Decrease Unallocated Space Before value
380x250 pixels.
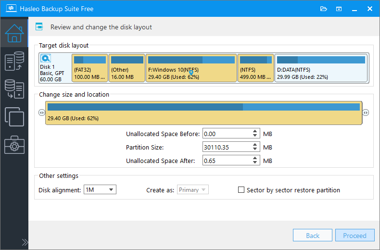point(255,136)
